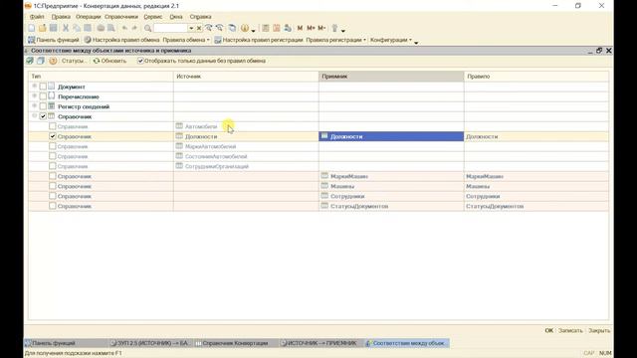Click the Find next binoculars icon
637x358 pixels.
(208, 28)
